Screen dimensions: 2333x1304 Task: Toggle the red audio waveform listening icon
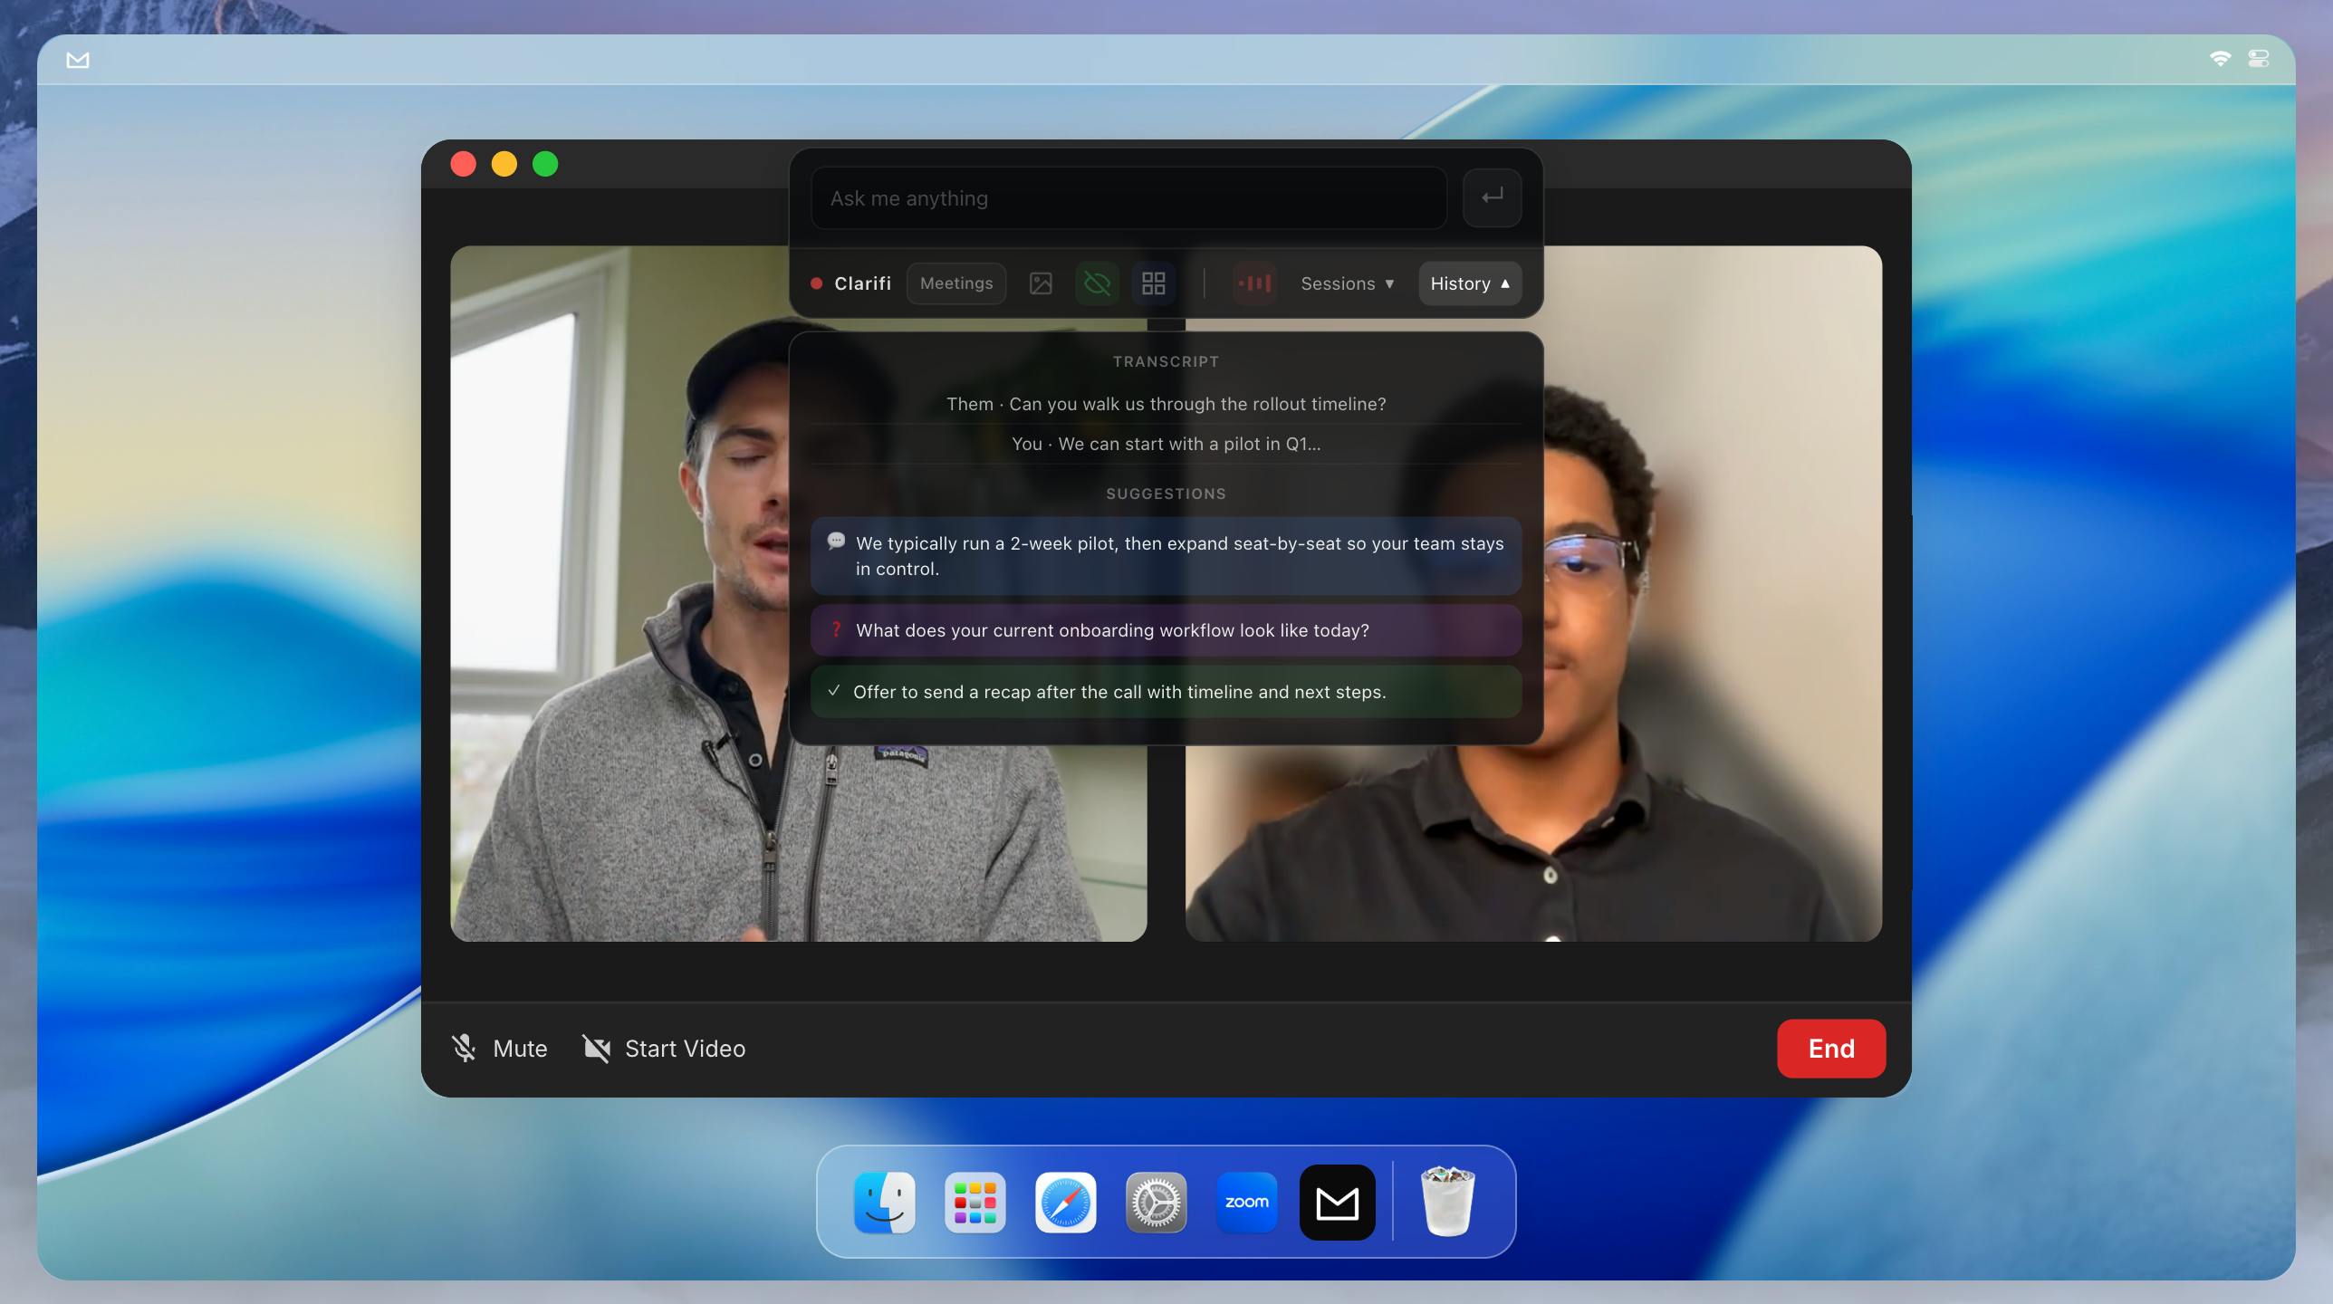1254,283
